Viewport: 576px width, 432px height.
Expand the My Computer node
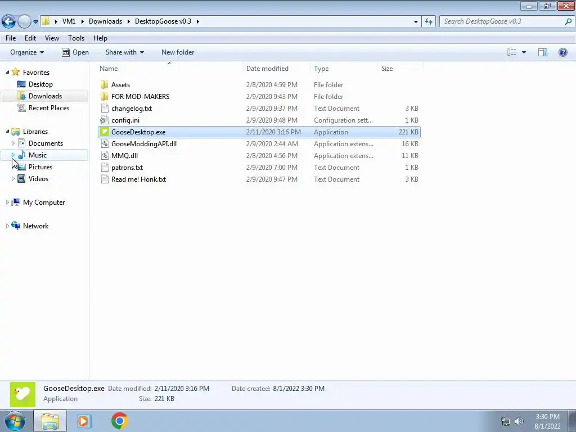point(7,202)
